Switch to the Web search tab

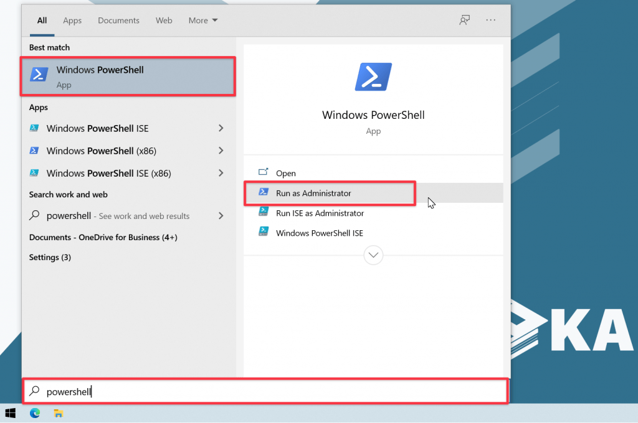coord(164,20)
